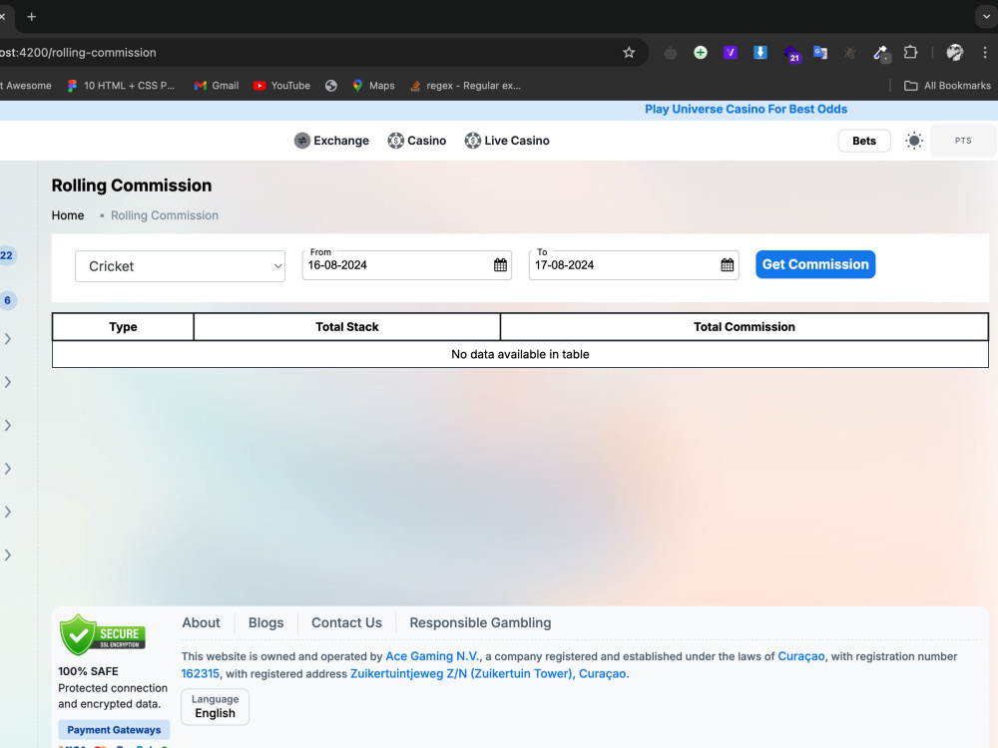The height and width of the screenshot is (748, 998).
Task: Click the registration number 162315 link
Action: coord(200,673)
